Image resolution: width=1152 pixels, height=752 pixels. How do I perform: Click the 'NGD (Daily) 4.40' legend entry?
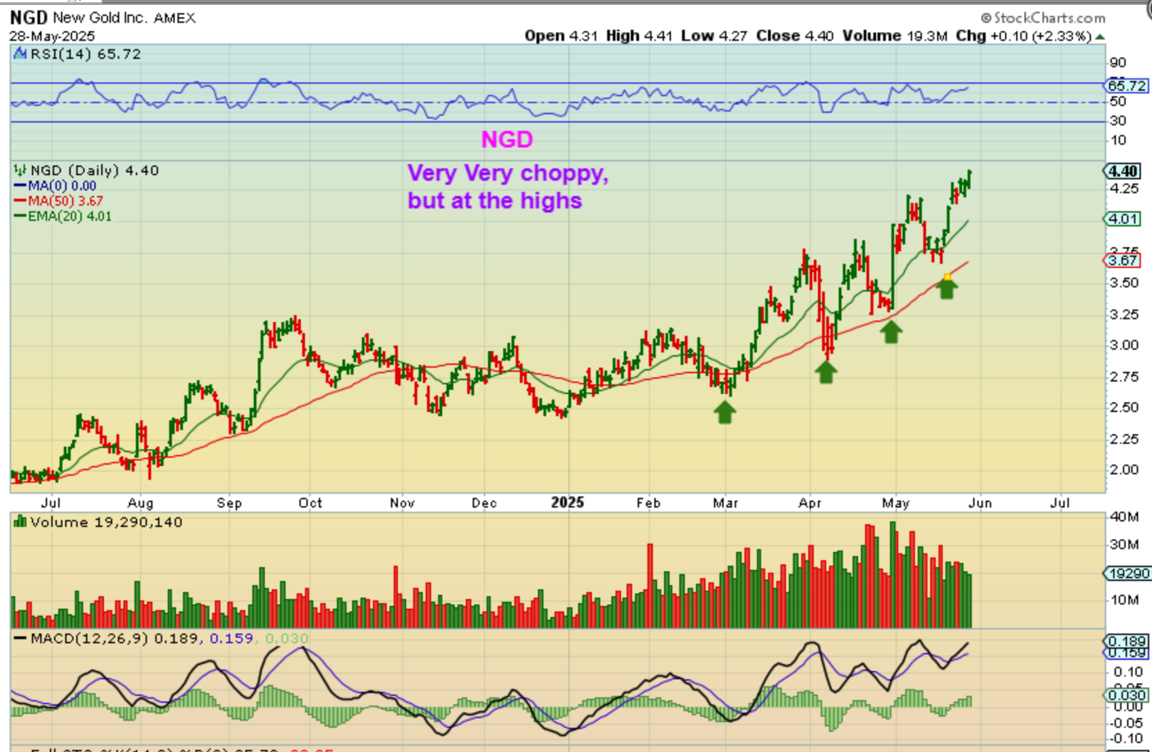pos(94,170)
